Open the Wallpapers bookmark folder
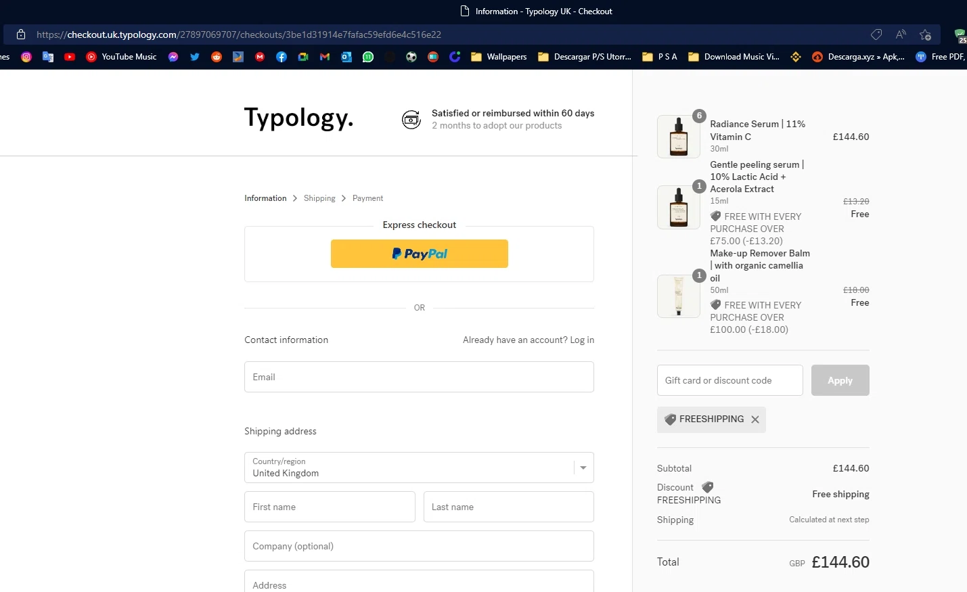The width and height of the screenshot is (967, 592). [x=499, y=57]
